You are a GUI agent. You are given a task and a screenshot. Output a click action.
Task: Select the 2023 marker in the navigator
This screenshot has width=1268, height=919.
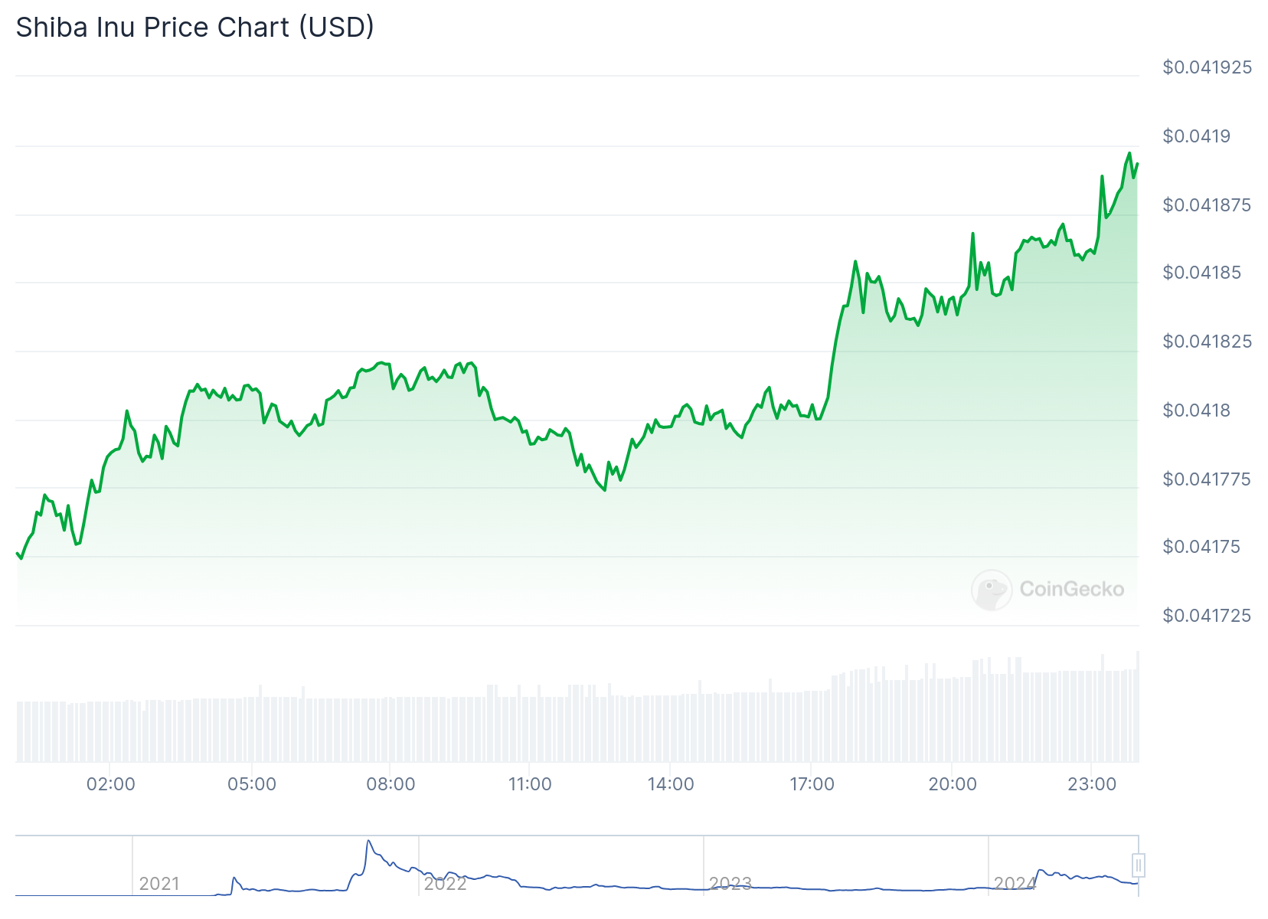click(x=730, y=884)
